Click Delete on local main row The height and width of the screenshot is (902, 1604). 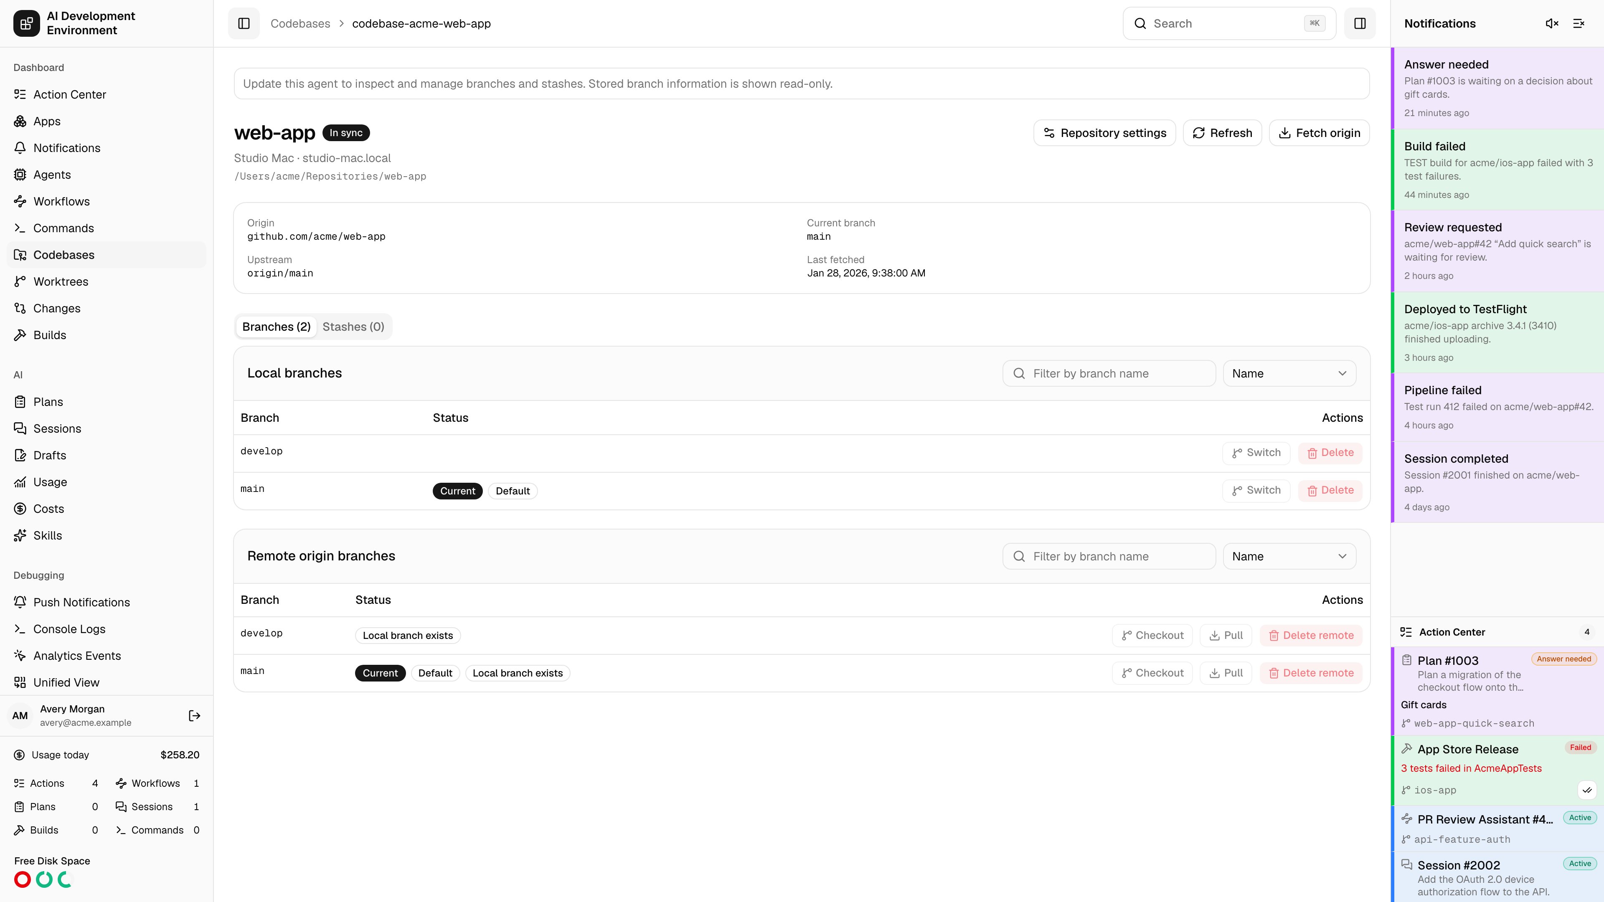click(x=1330, y=491)
